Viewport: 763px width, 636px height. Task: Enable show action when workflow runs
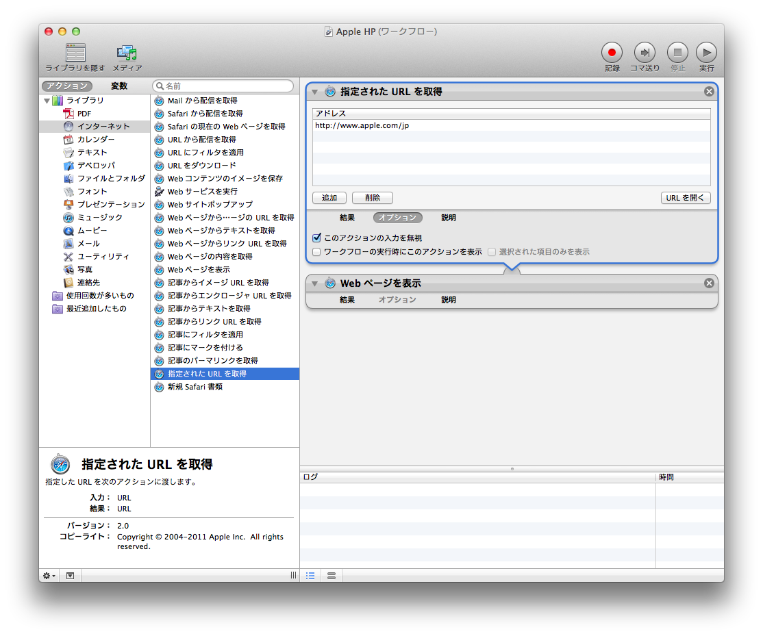click(316, 252)
